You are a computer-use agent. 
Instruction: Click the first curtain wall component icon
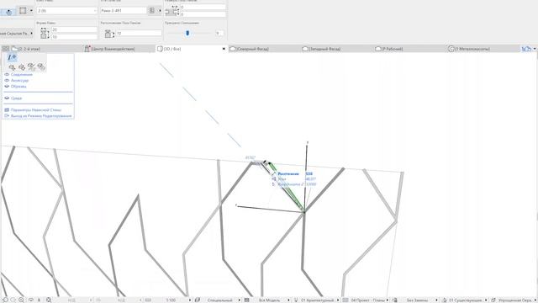(x=12, y=67)
